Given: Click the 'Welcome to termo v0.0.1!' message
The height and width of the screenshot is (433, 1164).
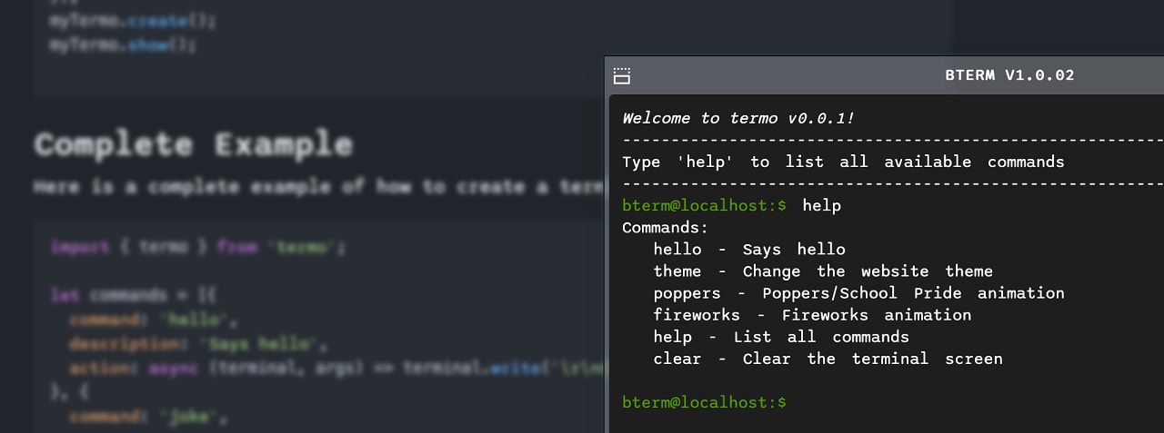Looking at the screenshot, I should click(738, 118).
